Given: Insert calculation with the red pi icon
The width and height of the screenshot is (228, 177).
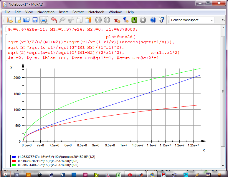Looking at the screenshot, I should click(117, 20).
